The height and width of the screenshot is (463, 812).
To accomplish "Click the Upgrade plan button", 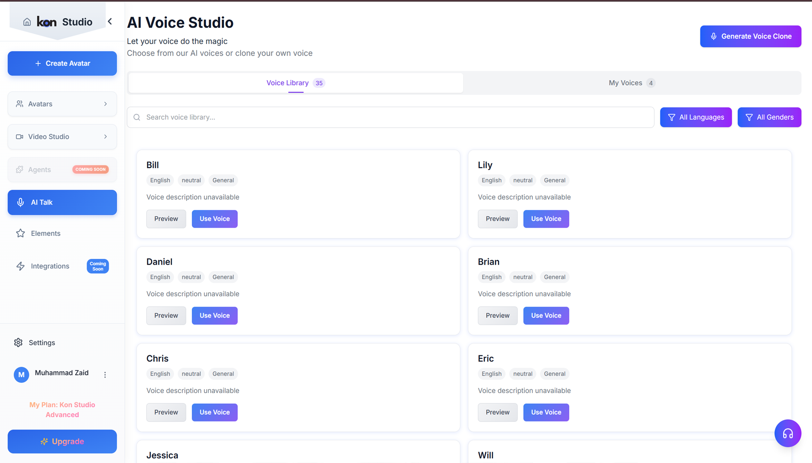I will click(62, 441).
